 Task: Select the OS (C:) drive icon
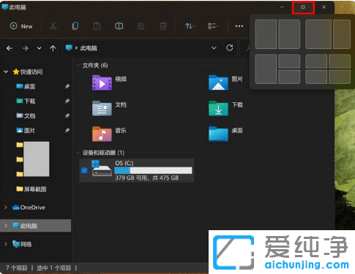point(102,168)
